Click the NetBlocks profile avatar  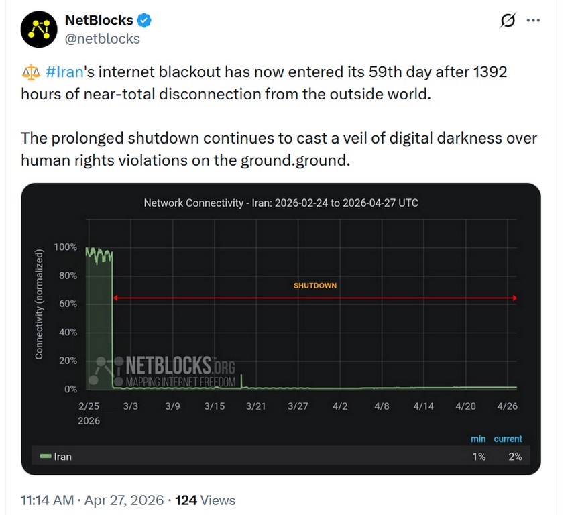coord(39,30)
